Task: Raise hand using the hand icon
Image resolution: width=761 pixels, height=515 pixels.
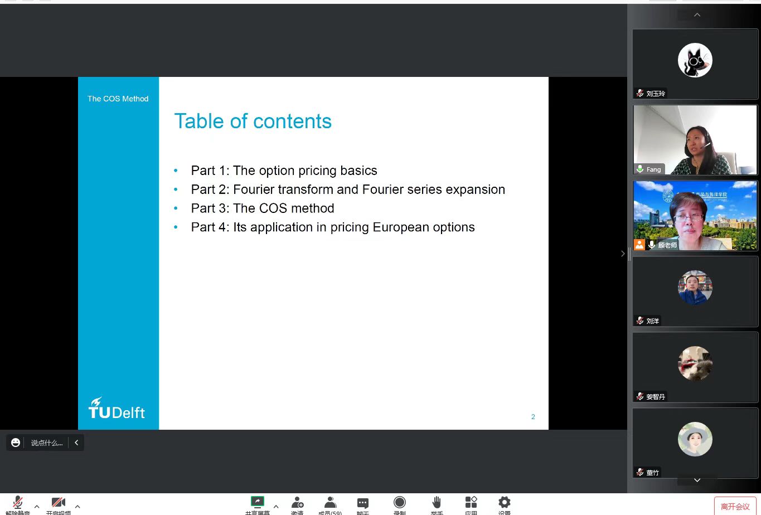Action: point(437,503)
